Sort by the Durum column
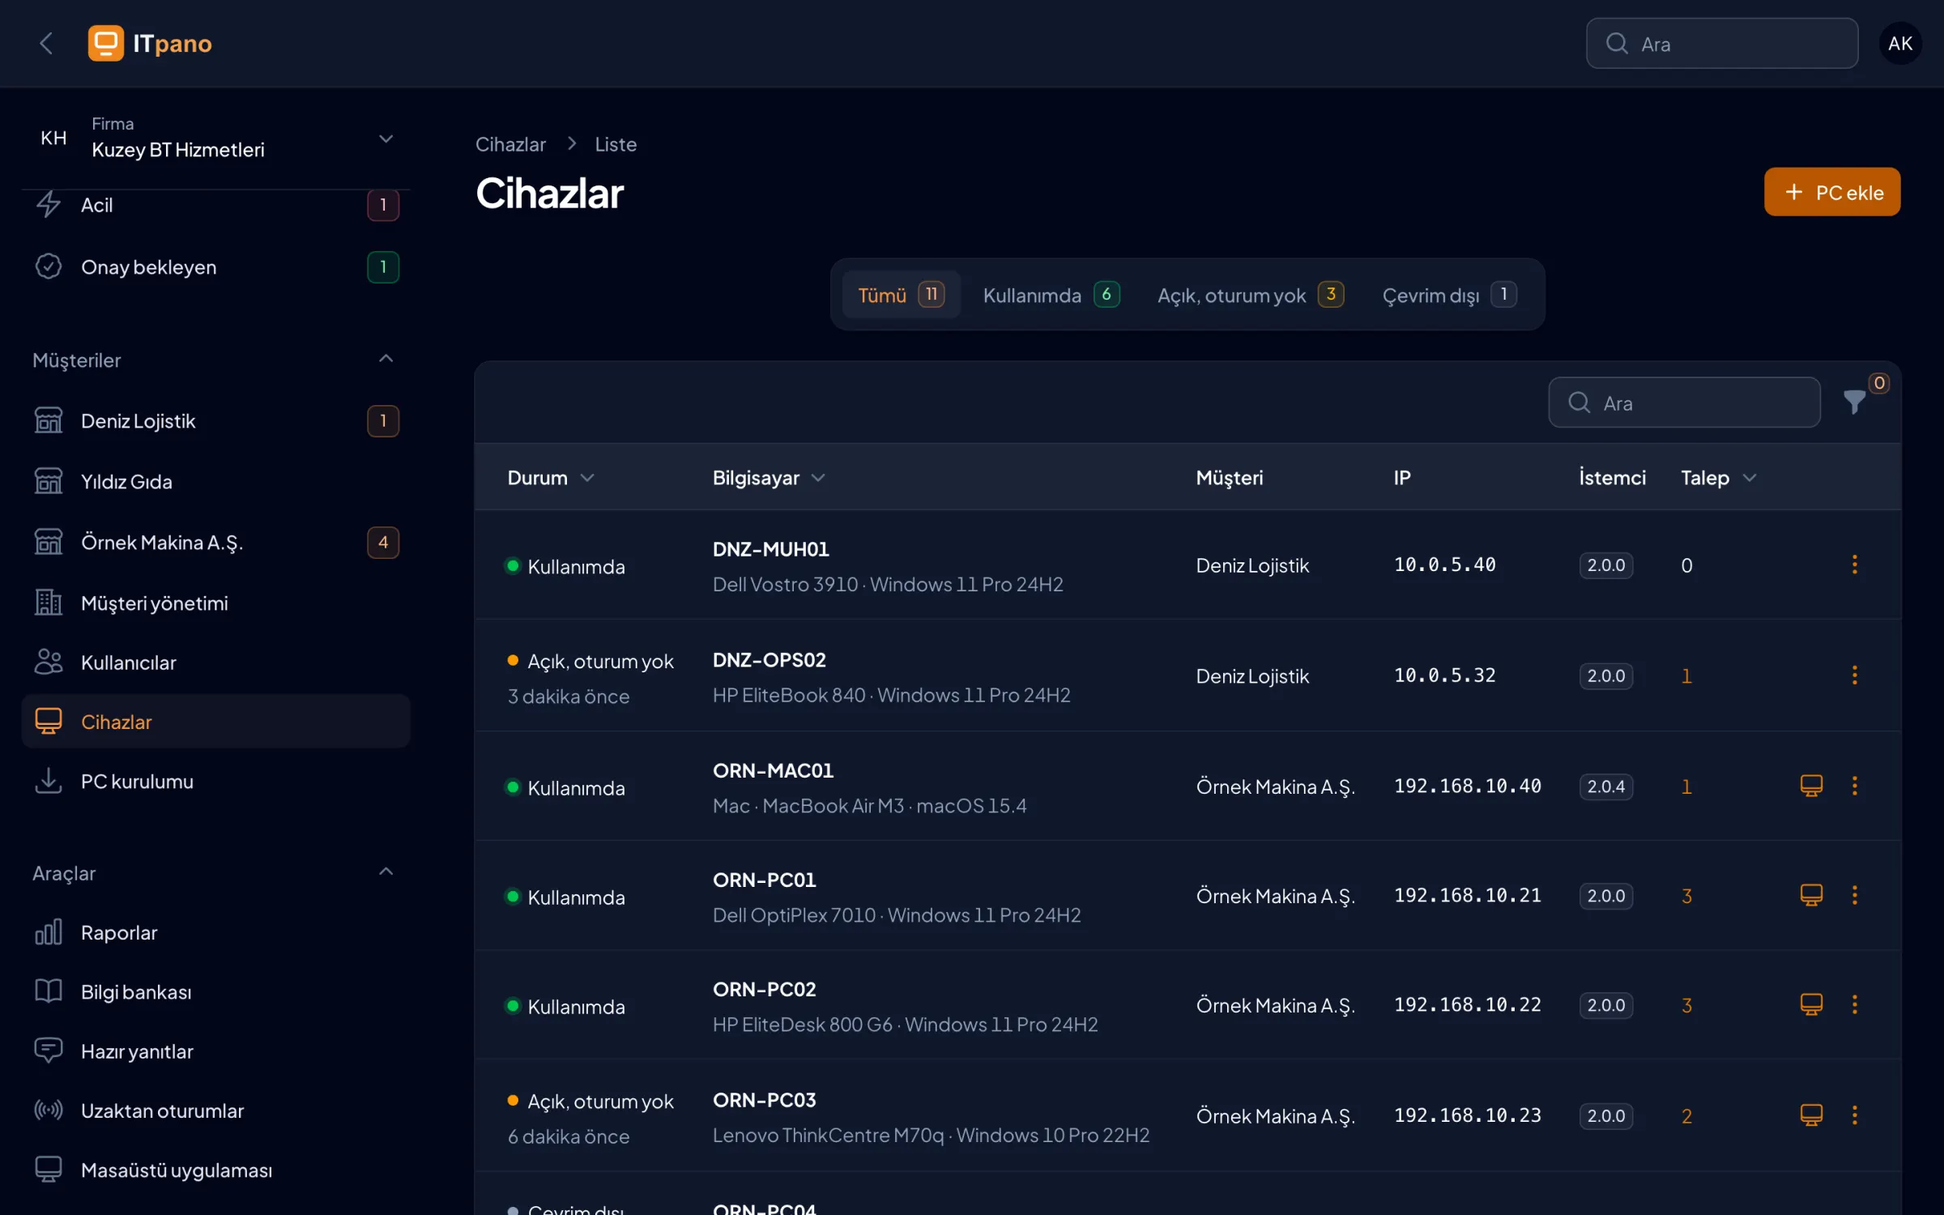 pos(551,478)
